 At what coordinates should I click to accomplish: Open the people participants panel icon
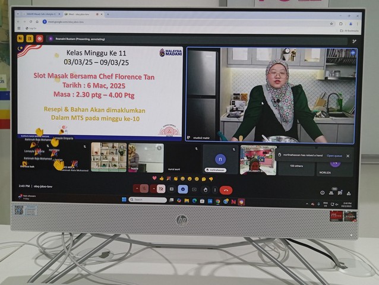point(331,192)
